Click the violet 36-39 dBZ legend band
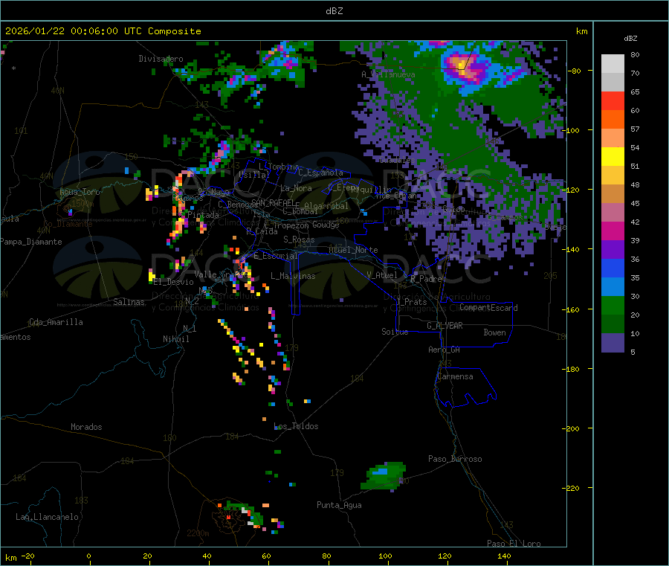Viewport: 669px width, 566px height. click(613, 250)
